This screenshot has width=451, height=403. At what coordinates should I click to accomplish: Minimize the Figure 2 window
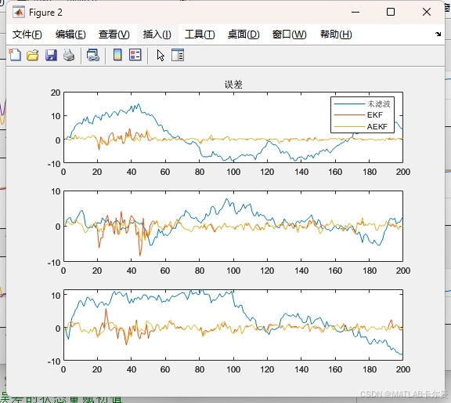(355, 12)
